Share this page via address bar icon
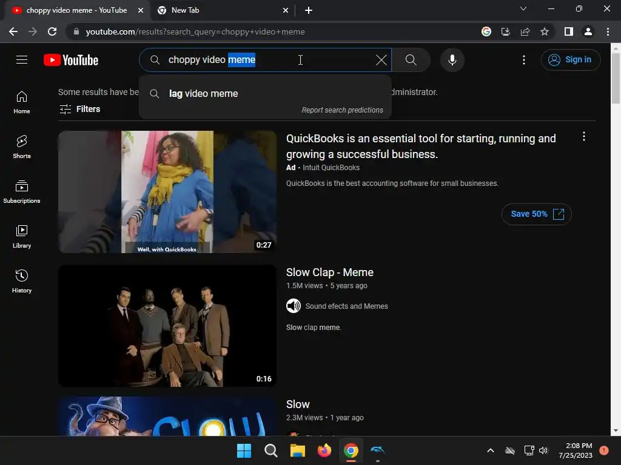 point(525,31)
